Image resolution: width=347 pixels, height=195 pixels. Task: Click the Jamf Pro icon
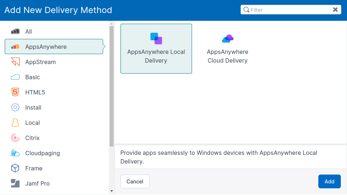tap(15, 183)
